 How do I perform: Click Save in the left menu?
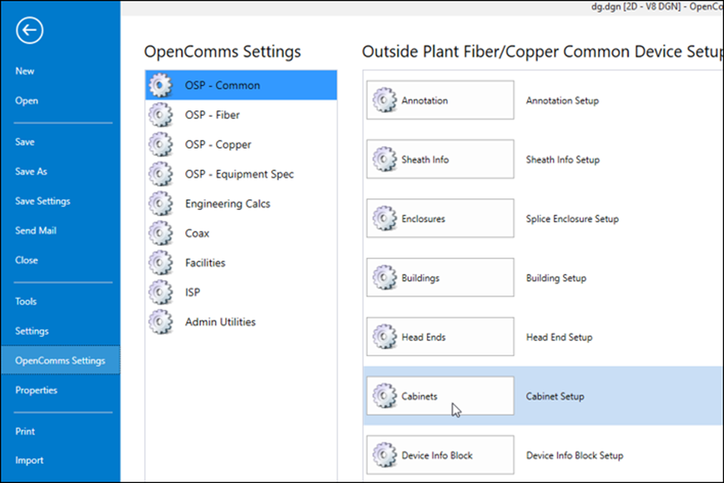click(24, 142)
